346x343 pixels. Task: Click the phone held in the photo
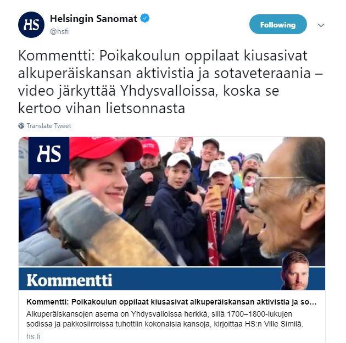pyautogui.click(x=215, y=197)
